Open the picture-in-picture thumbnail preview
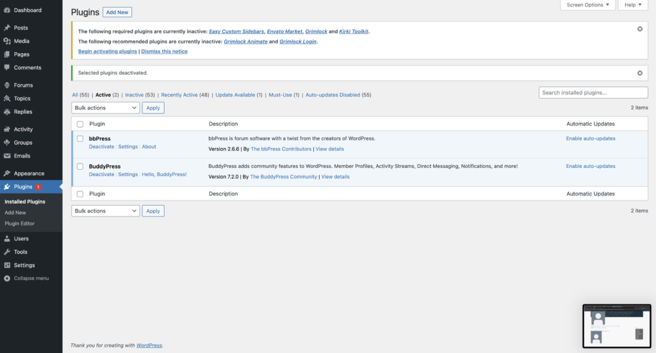 (617, 326)
